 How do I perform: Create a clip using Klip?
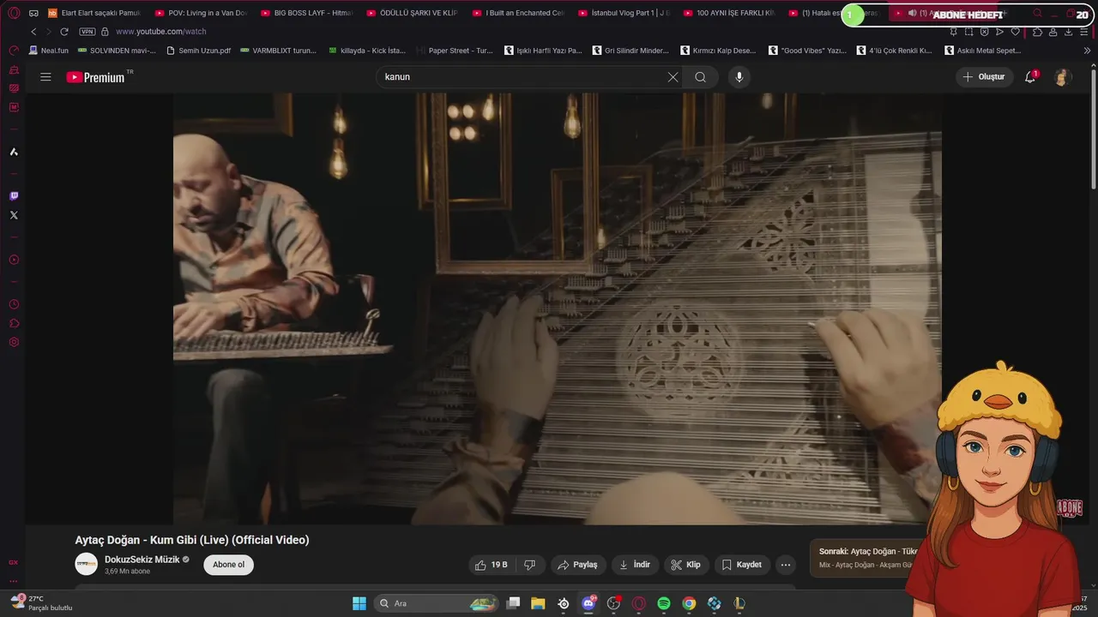[685, 565]
